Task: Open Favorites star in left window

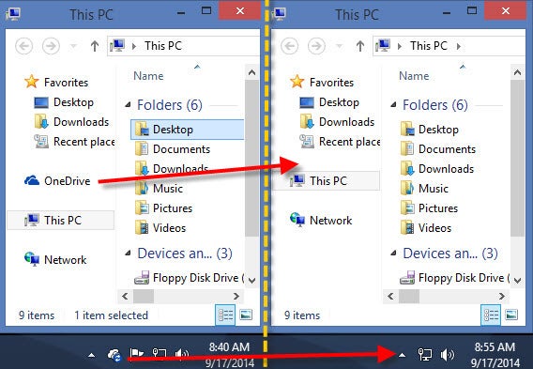Action: tap(32, 82)
